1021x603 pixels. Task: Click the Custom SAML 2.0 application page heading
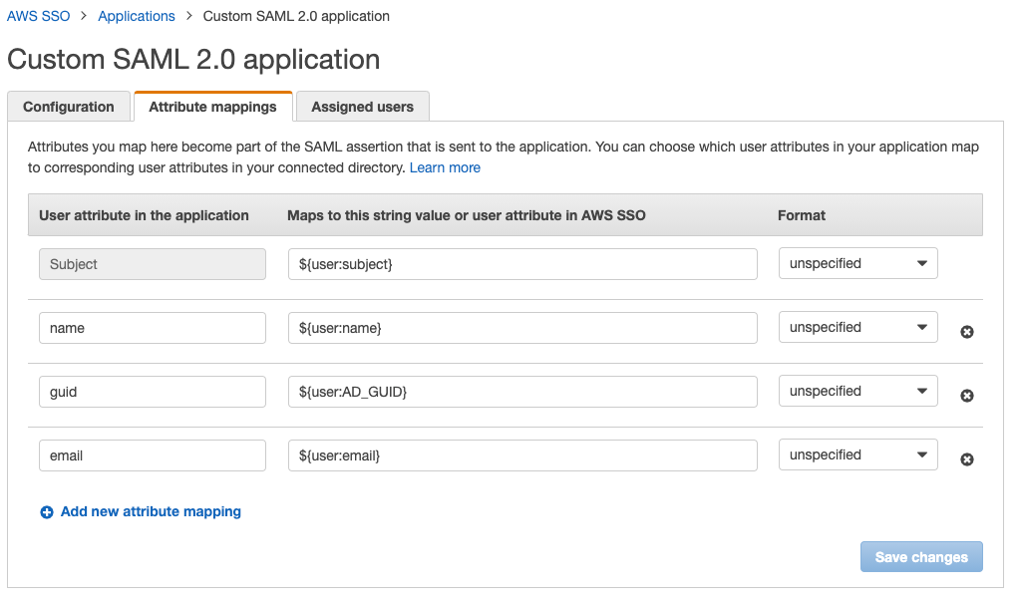[x=193, y=59]
